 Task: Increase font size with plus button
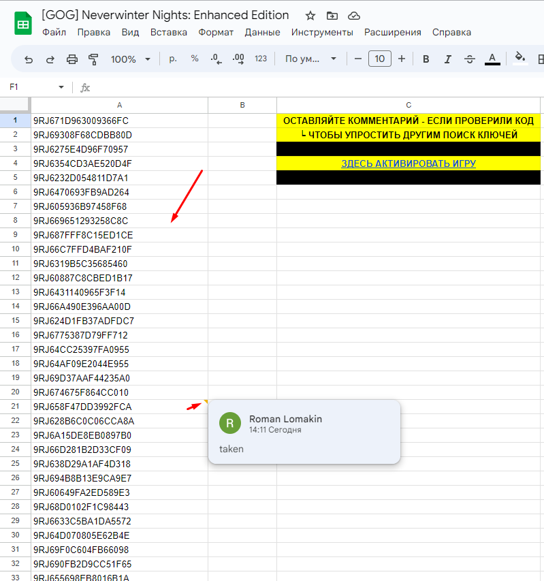coord(402,59)
